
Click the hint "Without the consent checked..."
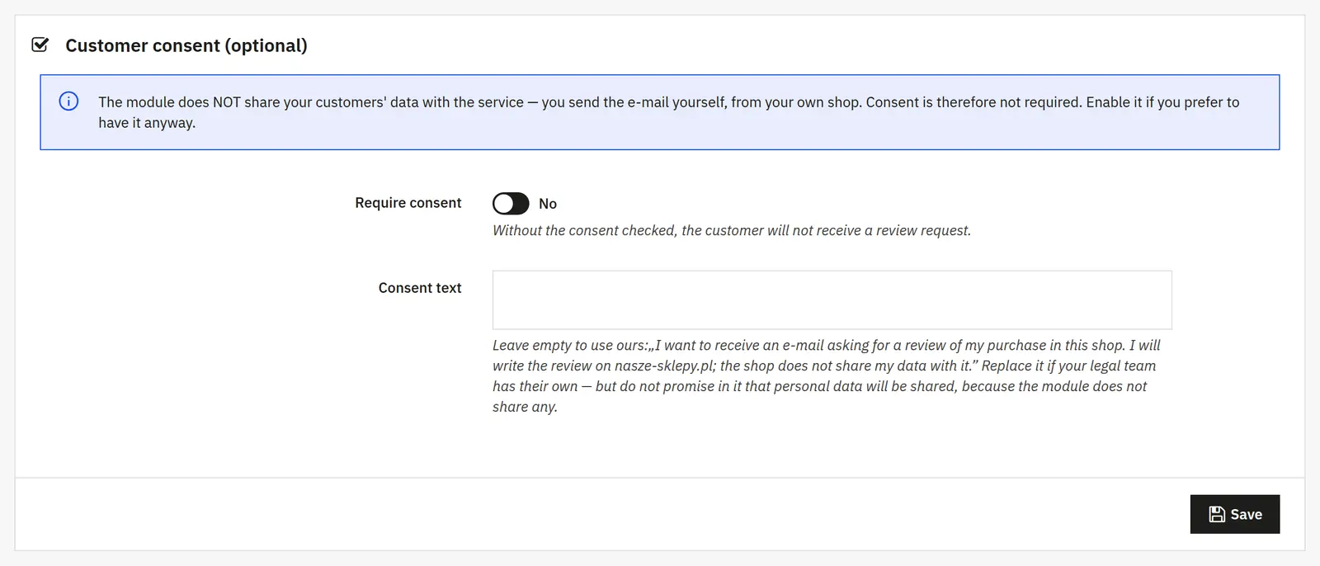pos(732,231)
